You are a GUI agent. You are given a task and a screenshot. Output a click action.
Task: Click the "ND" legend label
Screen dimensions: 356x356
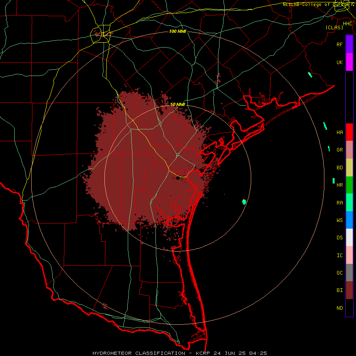[x=339, y=308]
